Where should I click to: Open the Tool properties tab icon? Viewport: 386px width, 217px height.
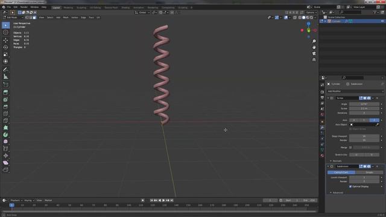click(322, 85)
